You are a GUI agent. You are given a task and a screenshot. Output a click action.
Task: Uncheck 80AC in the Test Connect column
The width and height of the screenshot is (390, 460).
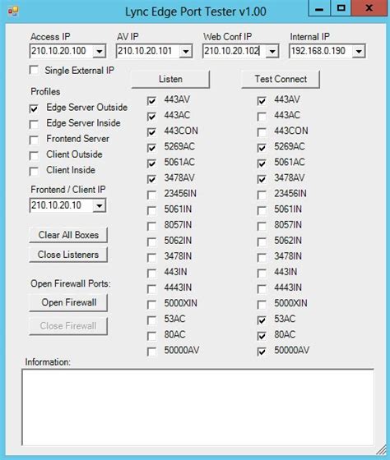(x=262, y=336)
